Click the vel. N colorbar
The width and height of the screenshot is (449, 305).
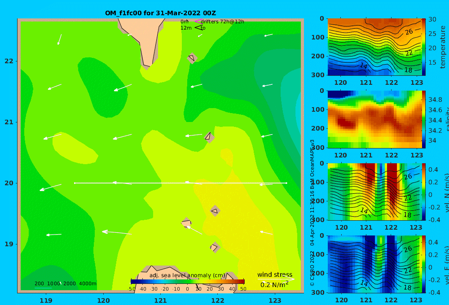click(x=423, y=192)
